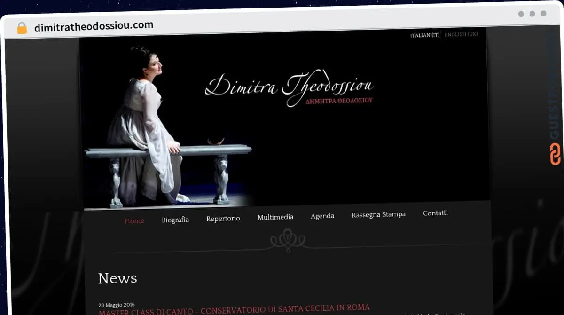Click the last gray window dot
The width and height of the screenshot is (564, 315).
(543, 14)
